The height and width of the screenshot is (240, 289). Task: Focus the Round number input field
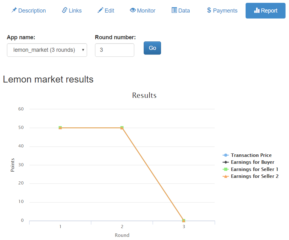point(115,50)
